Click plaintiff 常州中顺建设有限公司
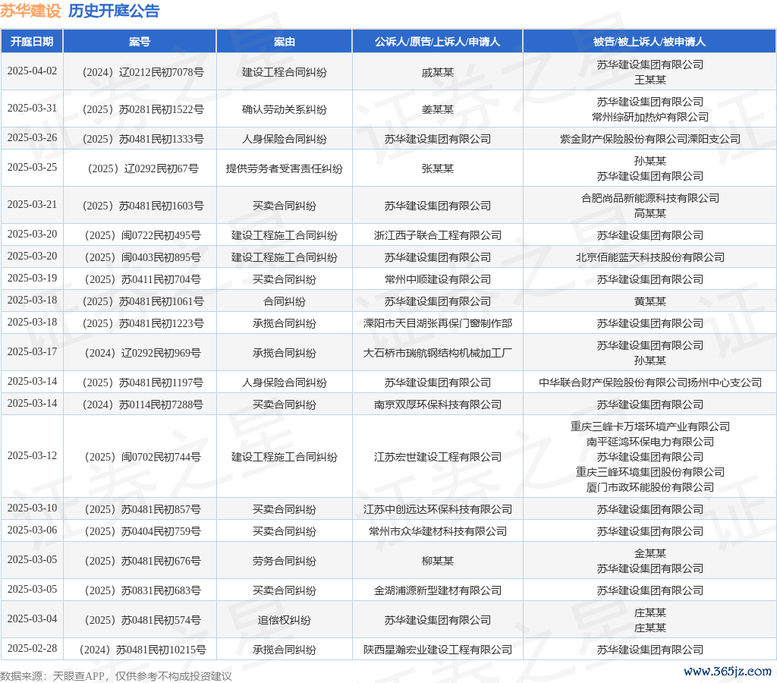The width and height of the screenshot is (777, 683). pyautogui.click(x=438, y=279)
